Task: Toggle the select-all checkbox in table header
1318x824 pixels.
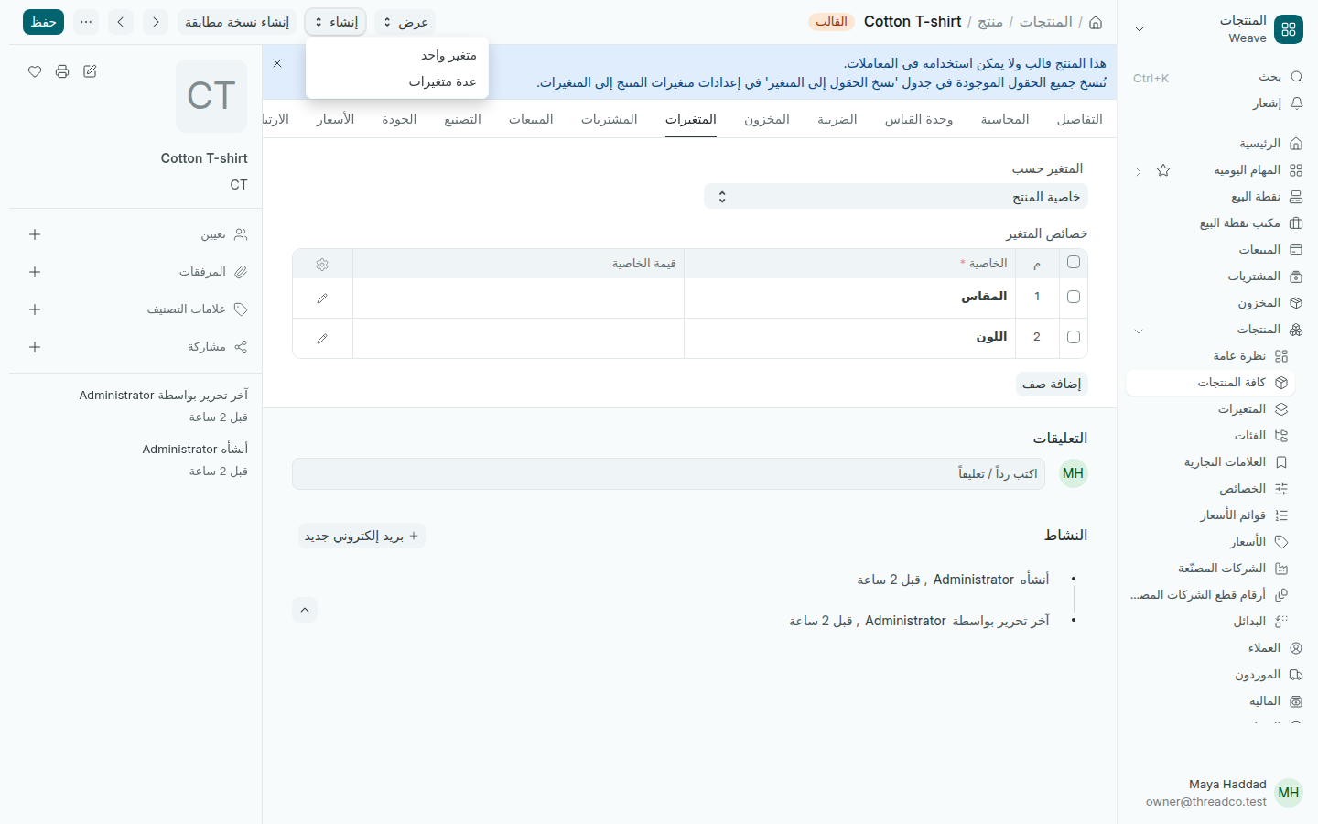Action: pyautogui.click(x=1074, y=263)
